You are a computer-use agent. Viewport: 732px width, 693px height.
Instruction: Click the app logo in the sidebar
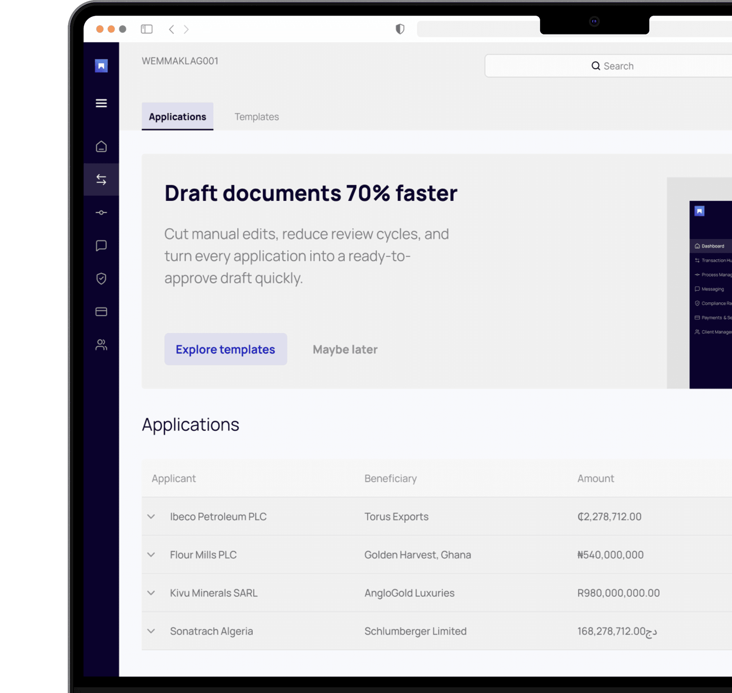coord(101,66)
